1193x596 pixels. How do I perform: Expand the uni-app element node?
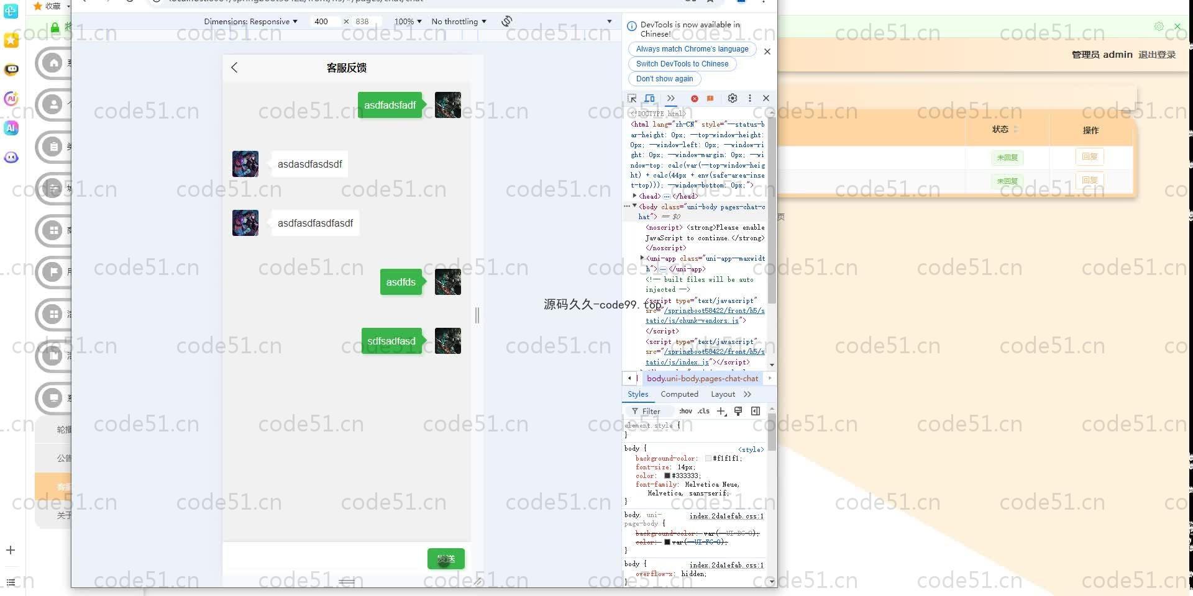tap(642, 258)
